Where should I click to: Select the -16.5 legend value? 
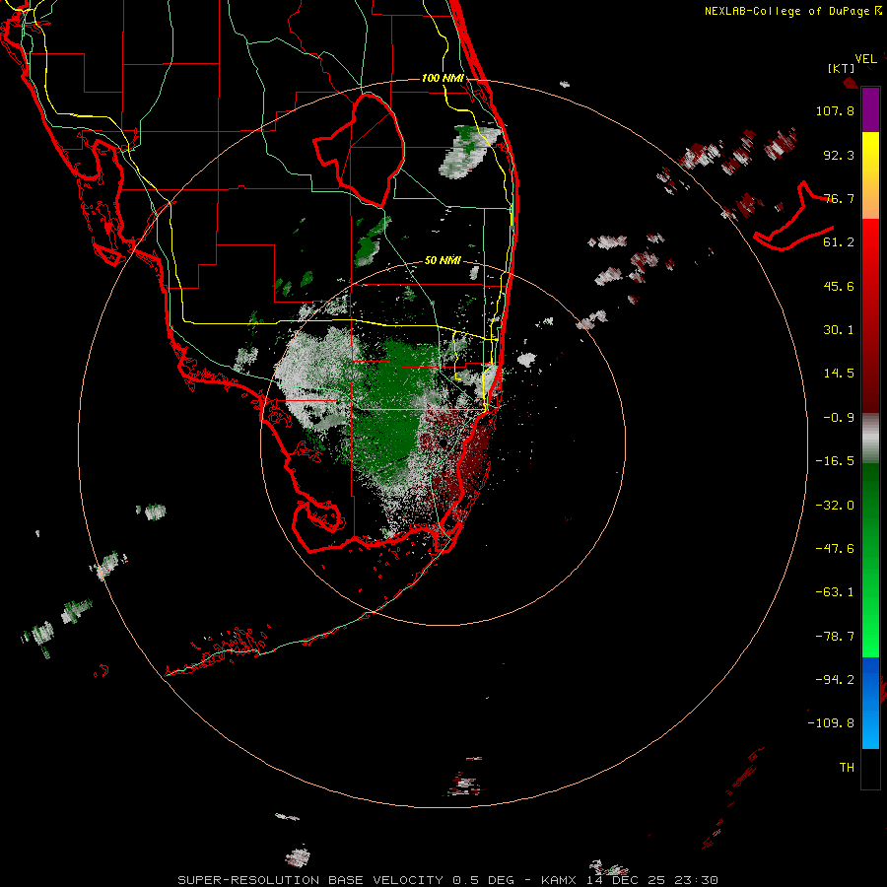point(835,461)
